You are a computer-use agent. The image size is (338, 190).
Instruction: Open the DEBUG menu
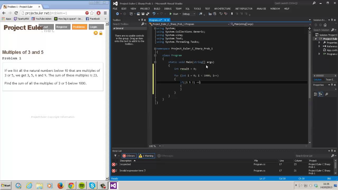click(168, 9)
